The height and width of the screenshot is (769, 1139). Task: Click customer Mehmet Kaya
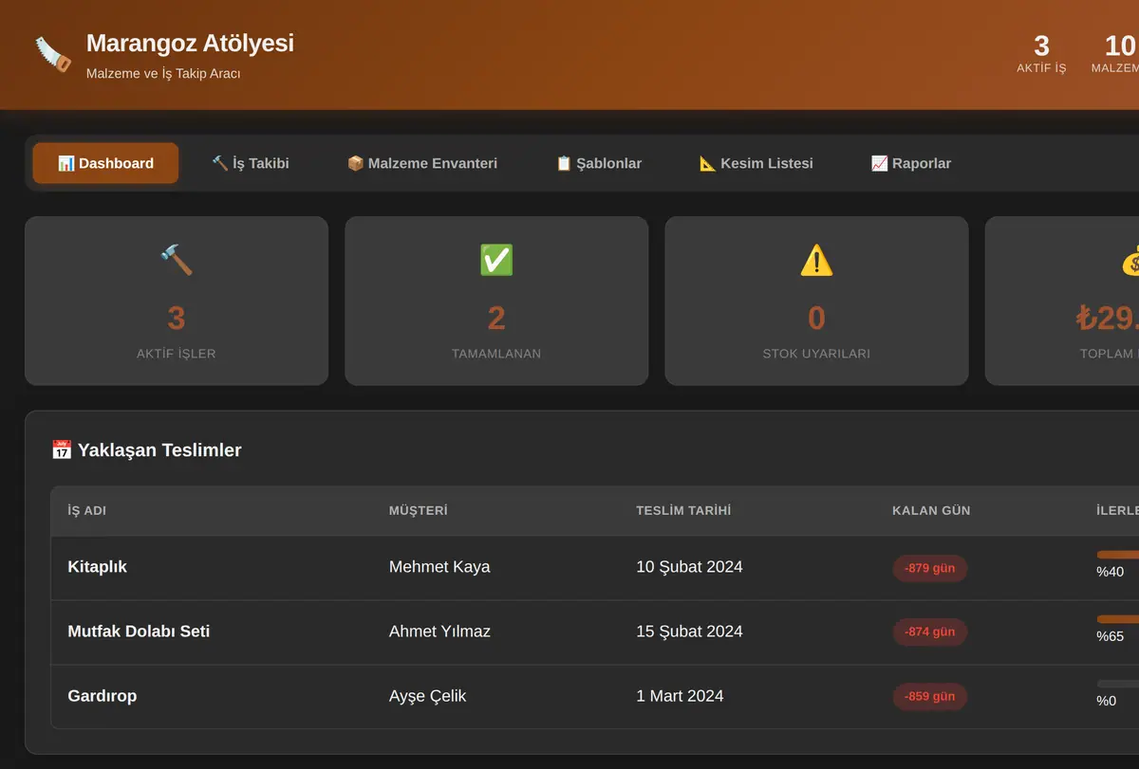pyautogui.click(x=439, y=567)
